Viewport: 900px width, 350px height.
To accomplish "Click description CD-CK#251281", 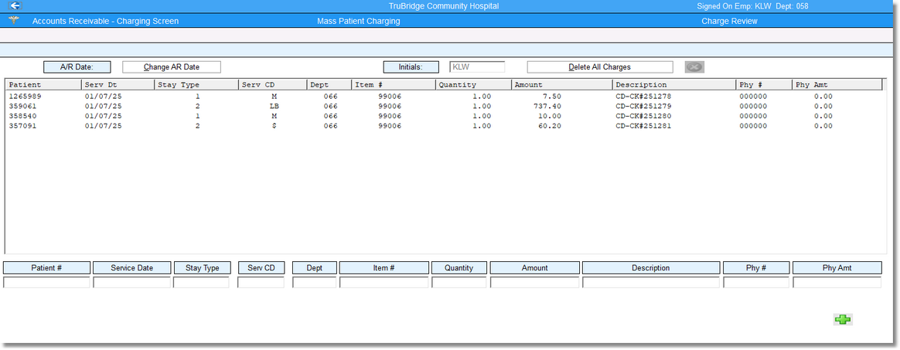I will pos(643,126).
